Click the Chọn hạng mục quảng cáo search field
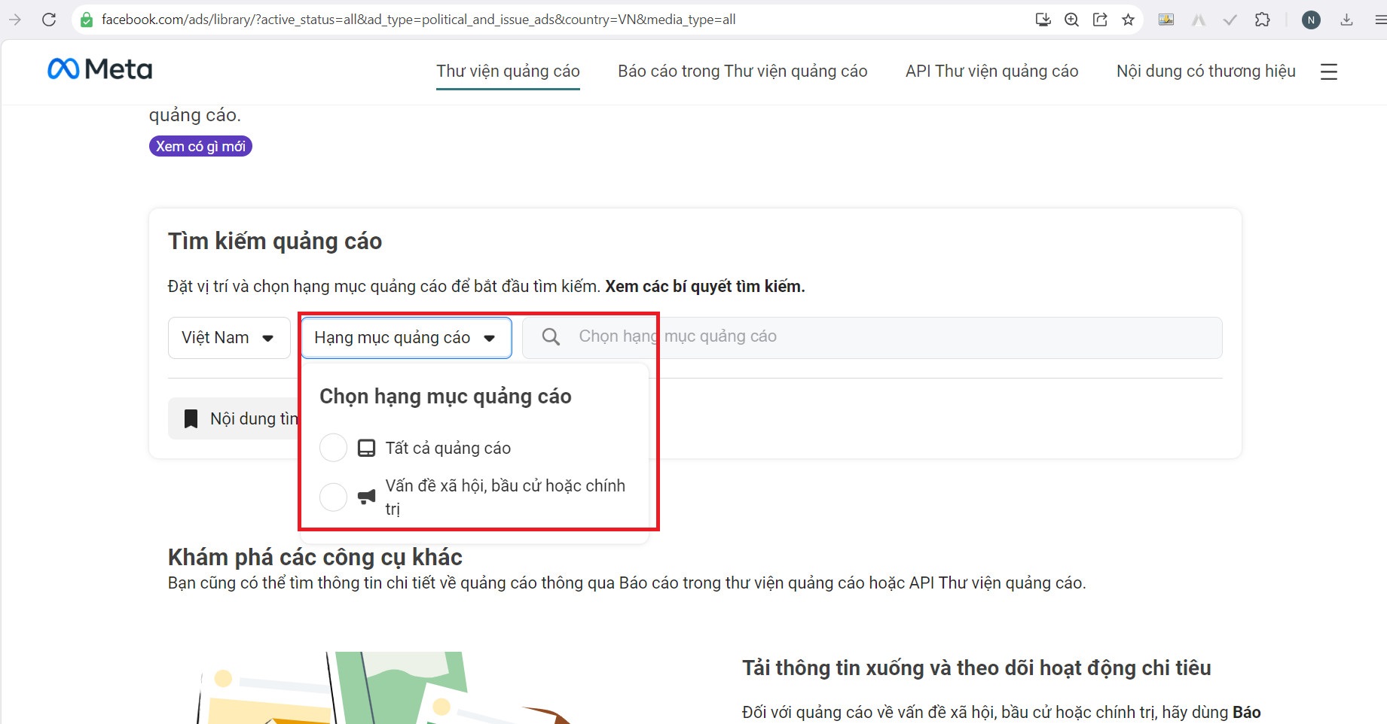This screenshot has height=724, width=1387. coord(872,337)
